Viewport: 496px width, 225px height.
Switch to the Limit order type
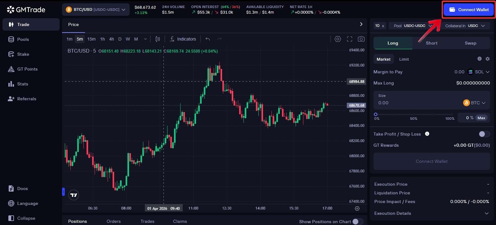pyautogui.click(x=404, y=59)
